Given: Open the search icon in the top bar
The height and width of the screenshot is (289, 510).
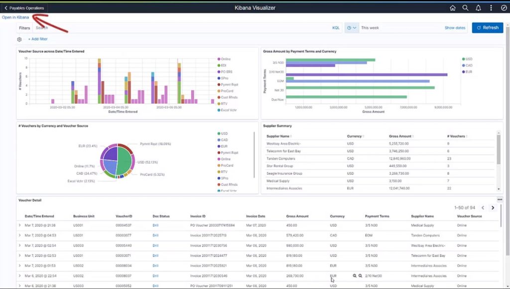Looking at the screenshot, I should point(465,8).
